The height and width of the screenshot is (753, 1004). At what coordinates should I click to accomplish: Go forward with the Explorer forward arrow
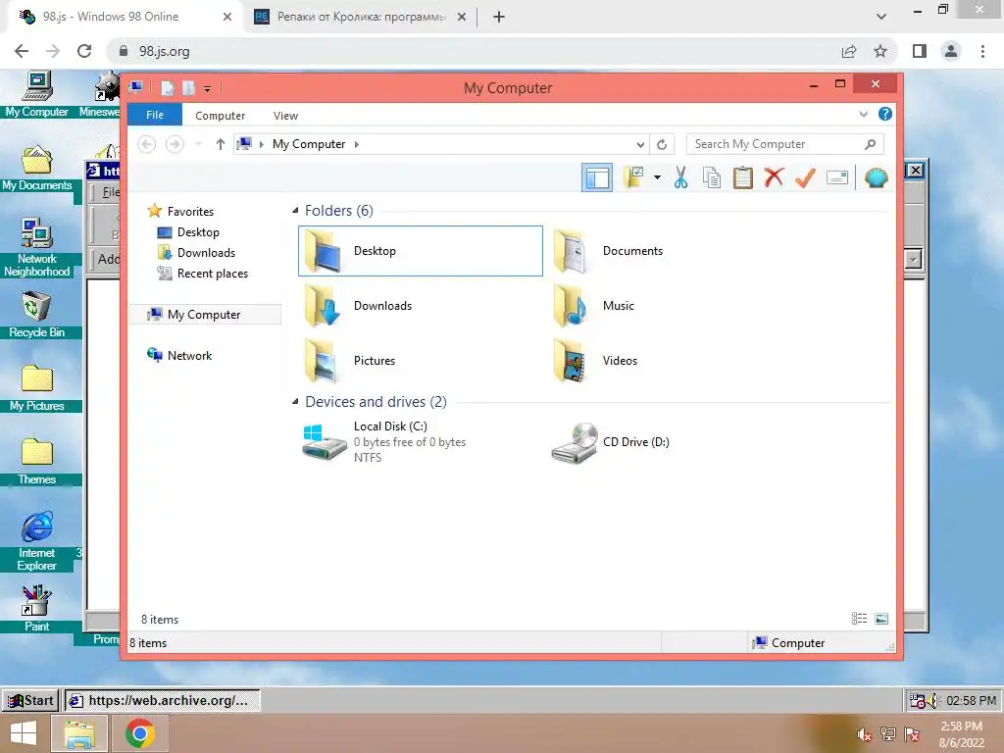click(x=175, y=144)
